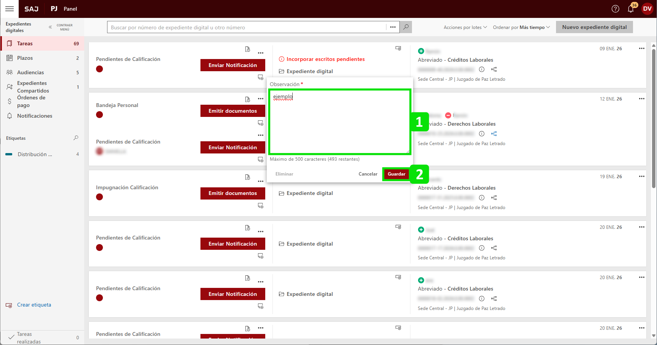657x345 pixels.
Task: Select the Distribución blue label
Action: [x=35, y=154]
